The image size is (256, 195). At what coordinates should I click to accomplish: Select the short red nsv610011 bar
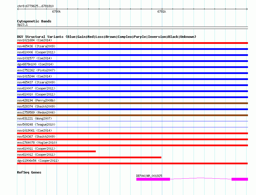[x=56, y=151]
